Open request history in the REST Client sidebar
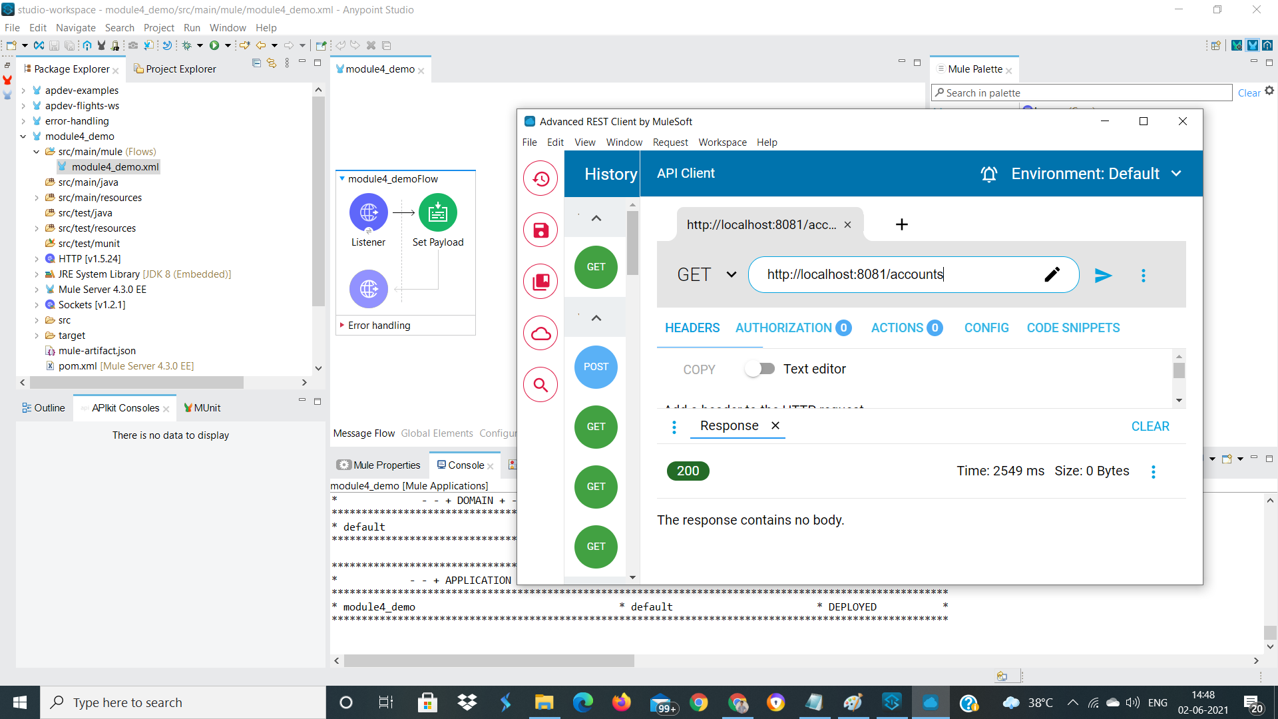The width and height of the screenshot is (1278, 719). click(x=540, y=178)
